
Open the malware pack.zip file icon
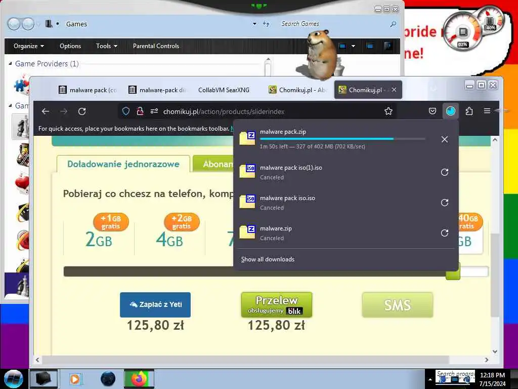pos(247,138)
